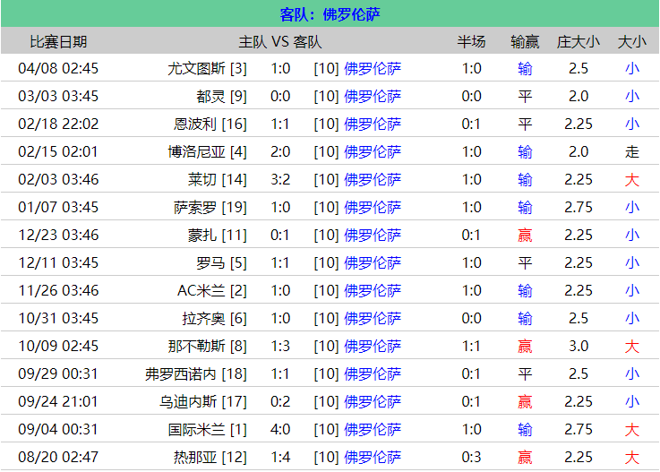The height and width of the screenshot is (472, 660).
Task: Open 佛罗伦萨 link in 乌迪内斯 row
Action: [373, 401]
